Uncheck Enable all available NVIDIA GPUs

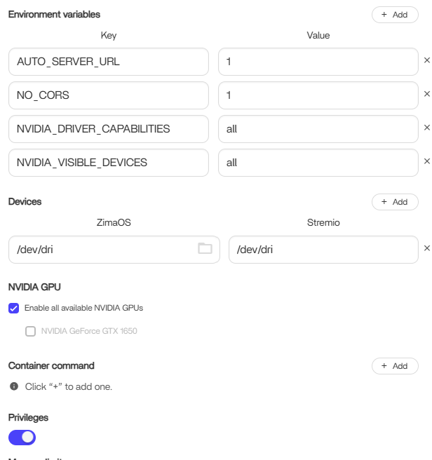[x=14, y=308]
